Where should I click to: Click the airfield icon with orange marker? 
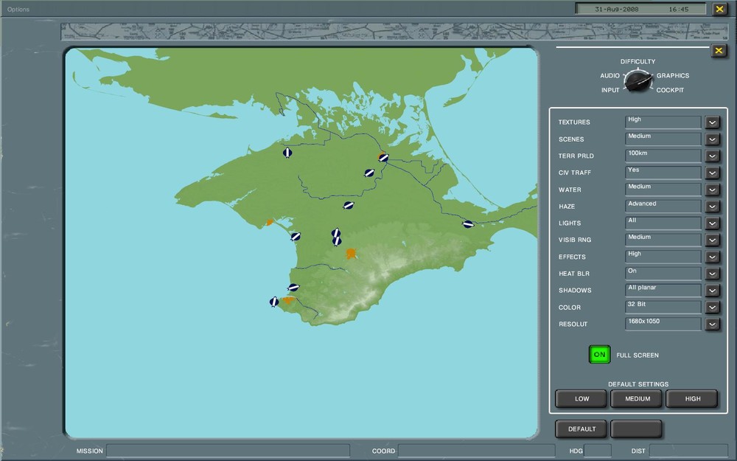[383, 157]
